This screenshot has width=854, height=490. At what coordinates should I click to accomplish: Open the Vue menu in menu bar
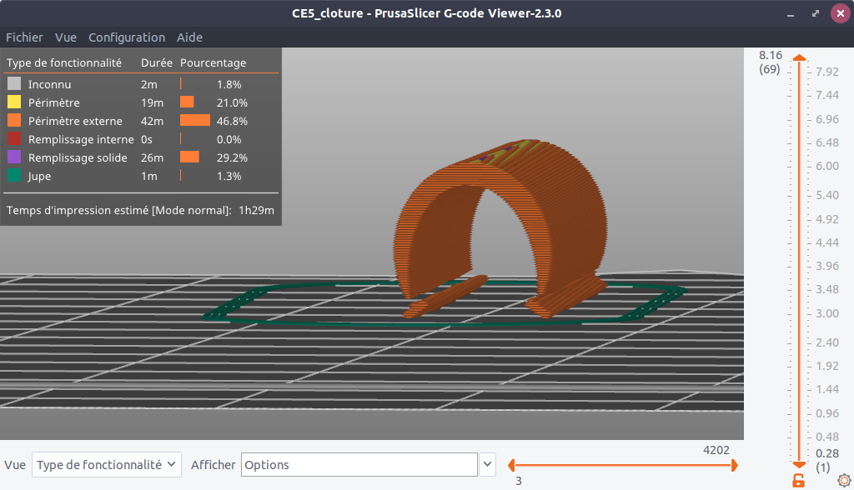tap(66, 37)
